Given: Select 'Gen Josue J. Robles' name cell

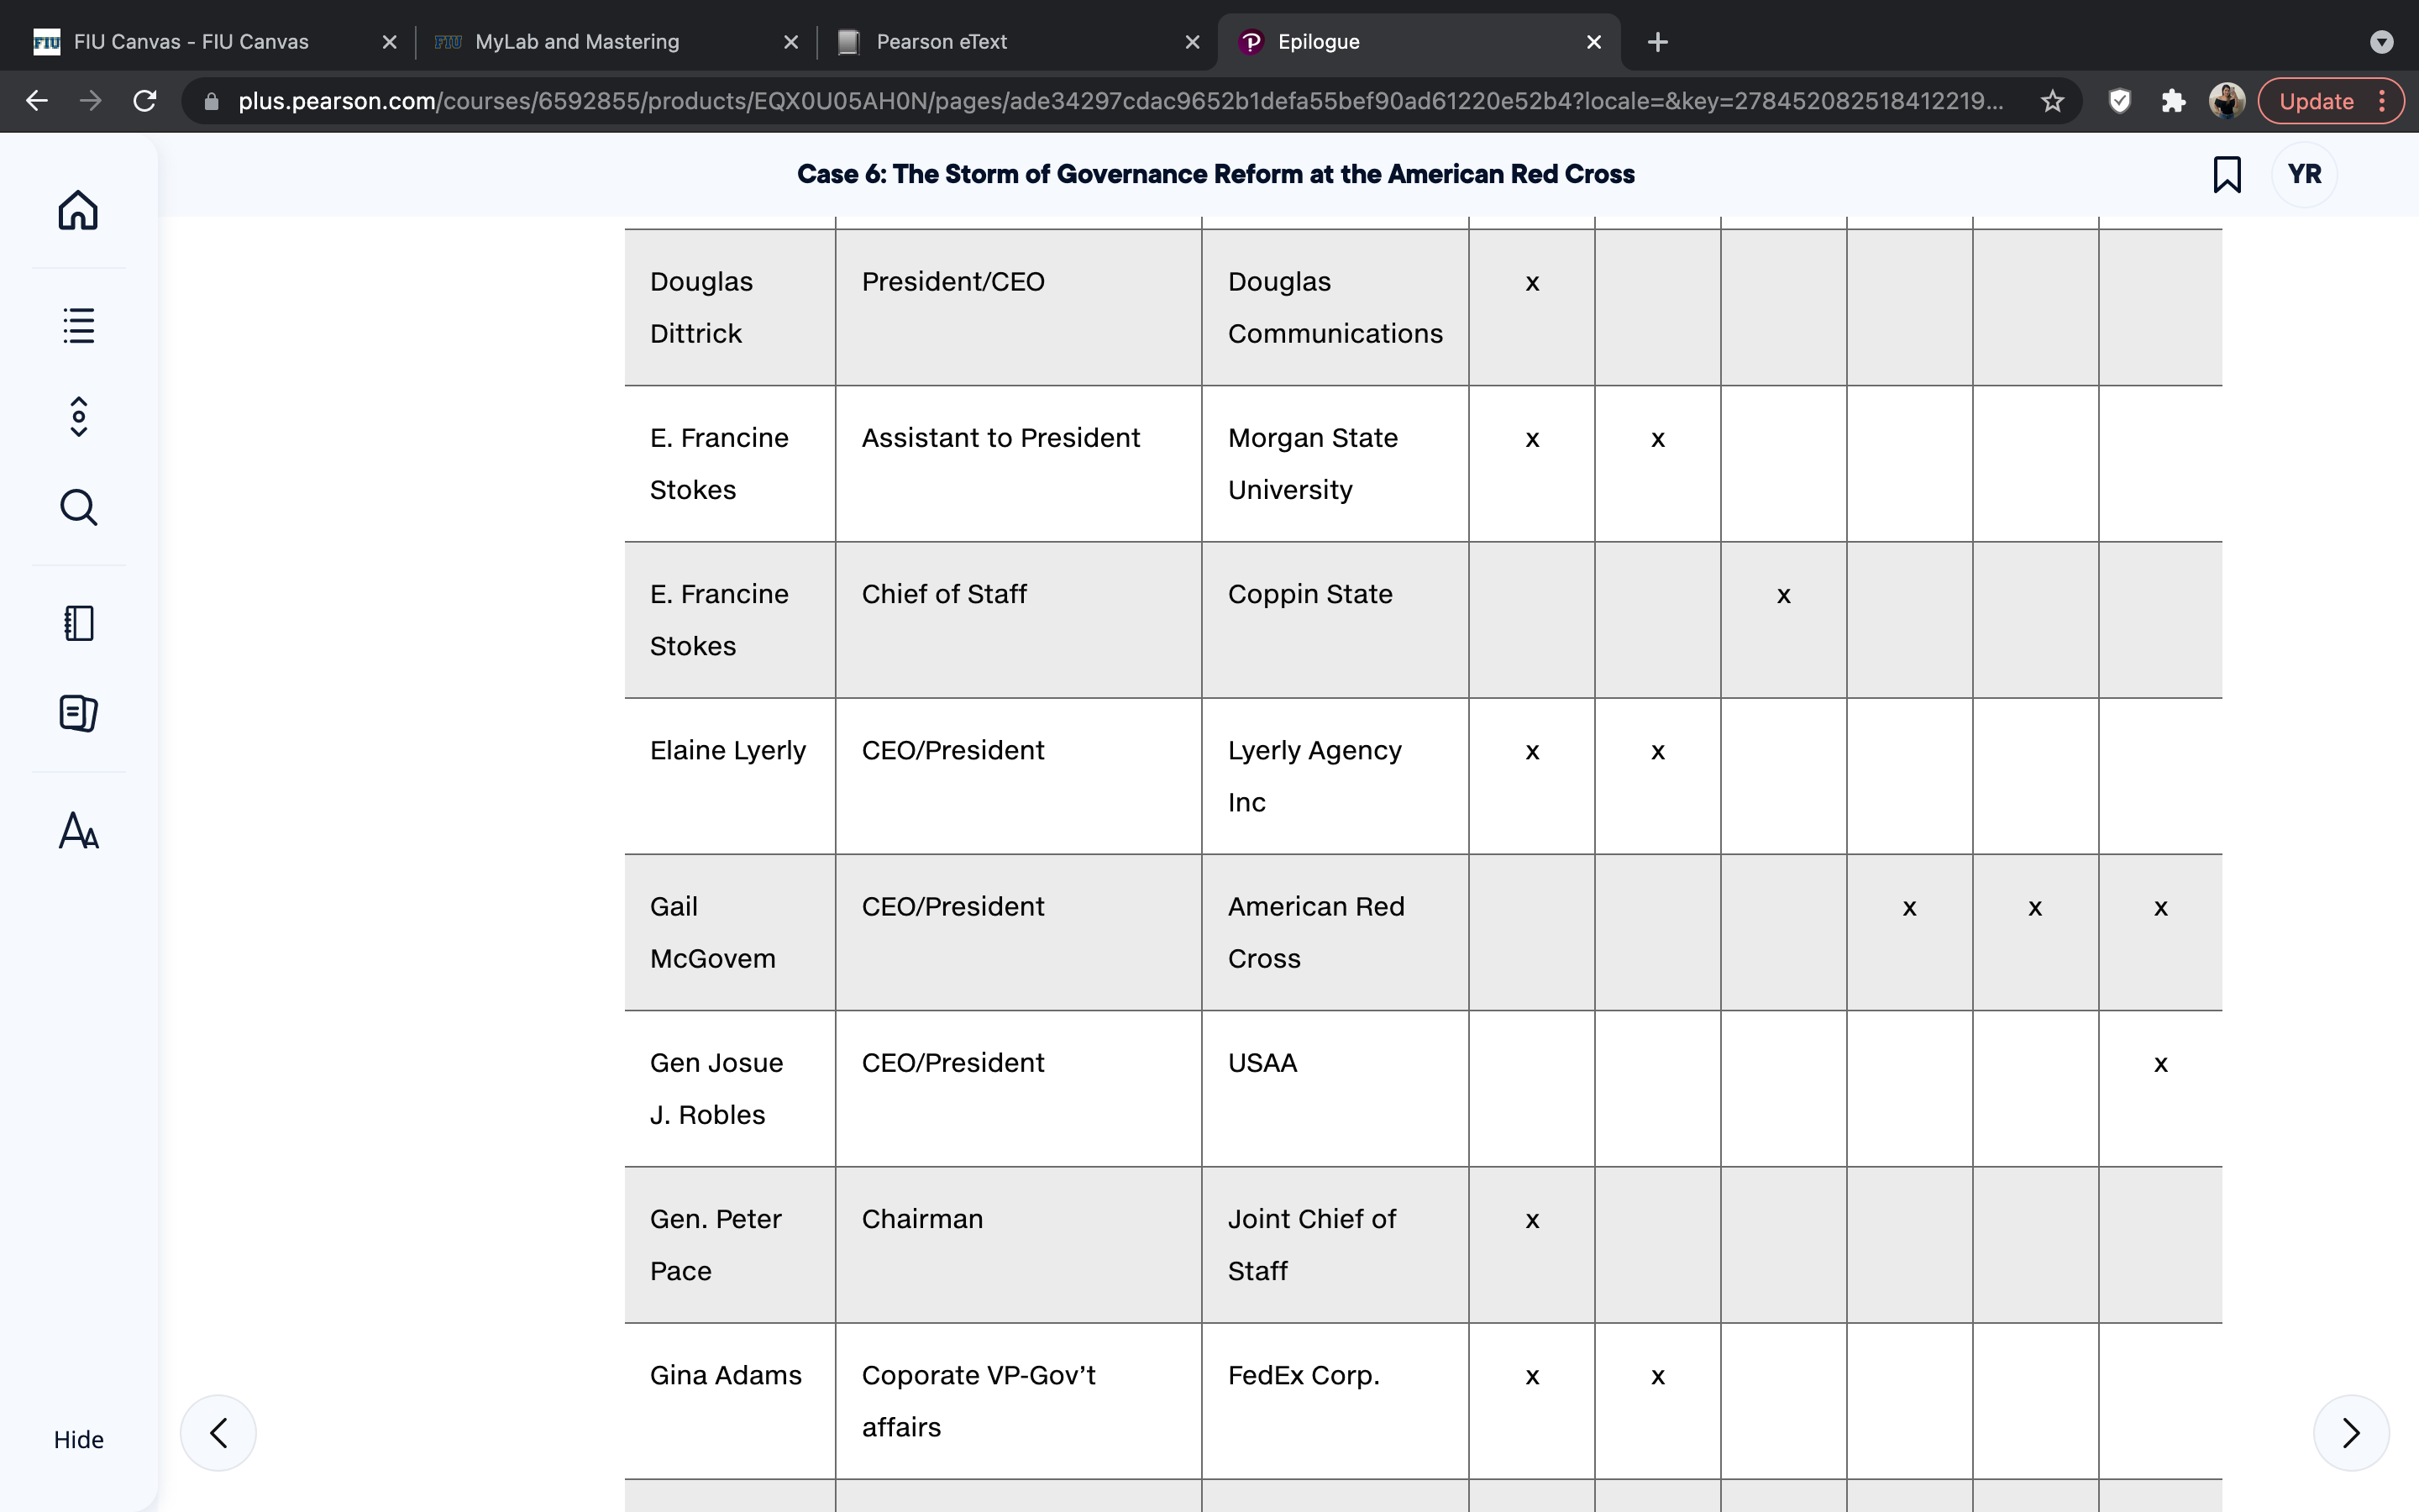Looking at the screenshot, I should [x=730, y=1088].
